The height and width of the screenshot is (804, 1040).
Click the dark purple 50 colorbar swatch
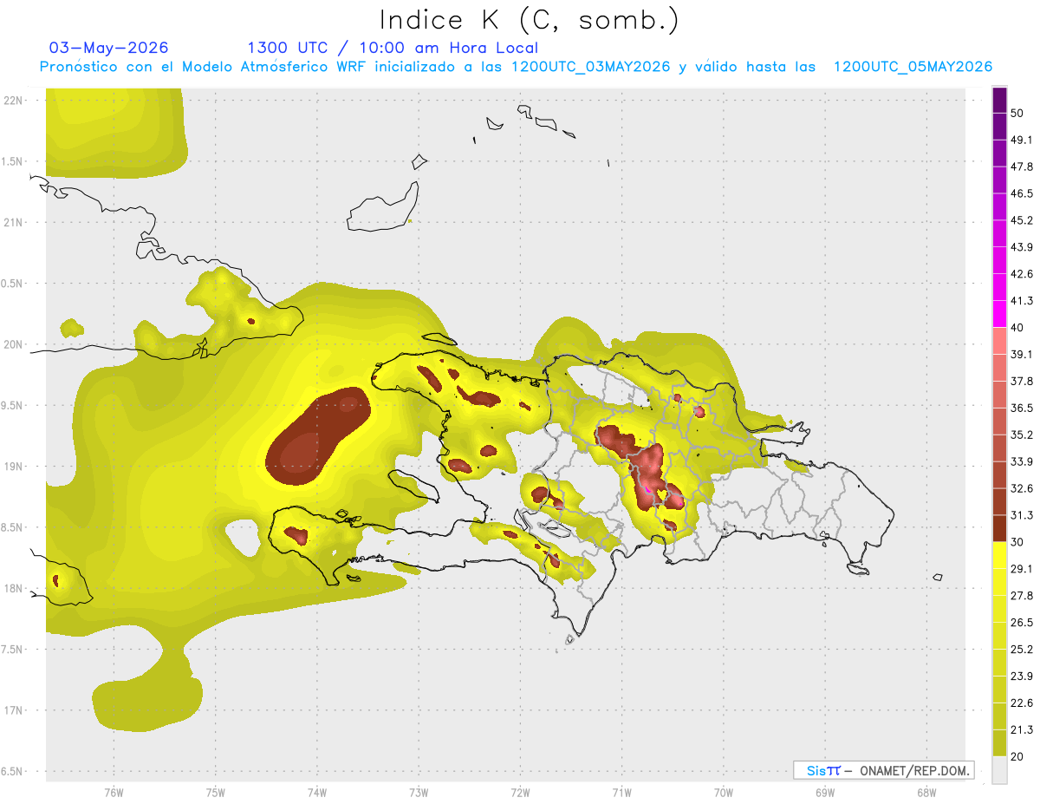coord(999,101)
